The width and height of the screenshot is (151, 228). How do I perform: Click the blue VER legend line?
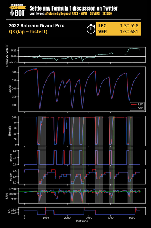tap(133, 108)
